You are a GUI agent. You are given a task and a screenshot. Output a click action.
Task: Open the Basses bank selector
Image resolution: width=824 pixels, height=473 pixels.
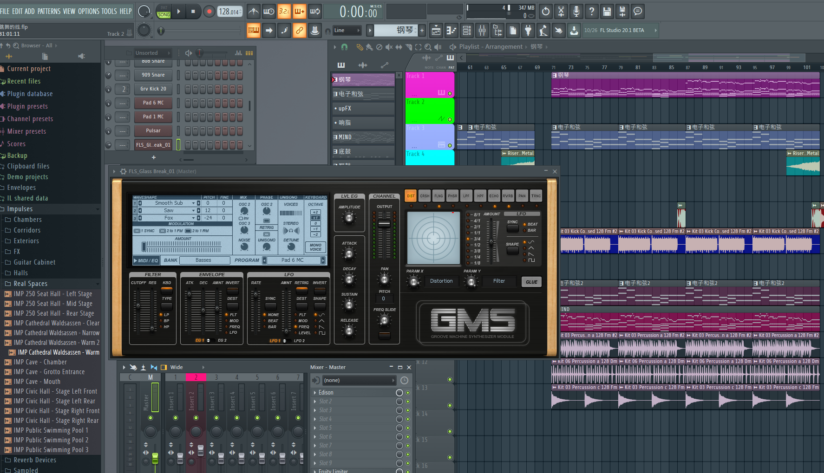coord(204,260)
